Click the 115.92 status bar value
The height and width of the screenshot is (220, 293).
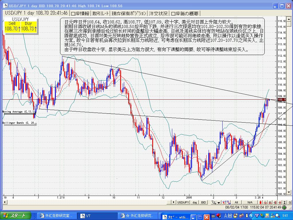tap(255, 207)
